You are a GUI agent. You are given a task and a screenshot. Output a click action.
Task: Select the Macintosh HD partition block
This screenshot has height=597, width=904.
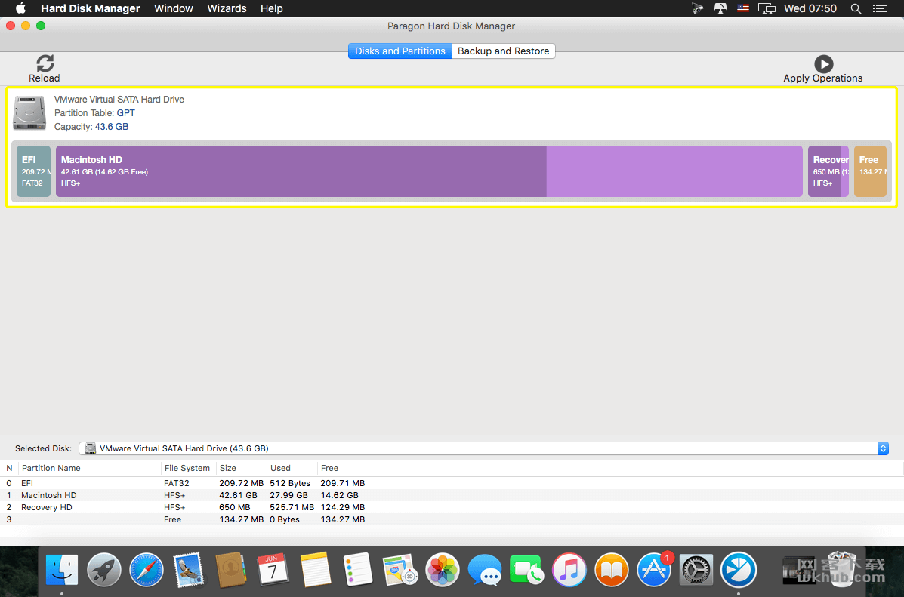tap(429, 171)
